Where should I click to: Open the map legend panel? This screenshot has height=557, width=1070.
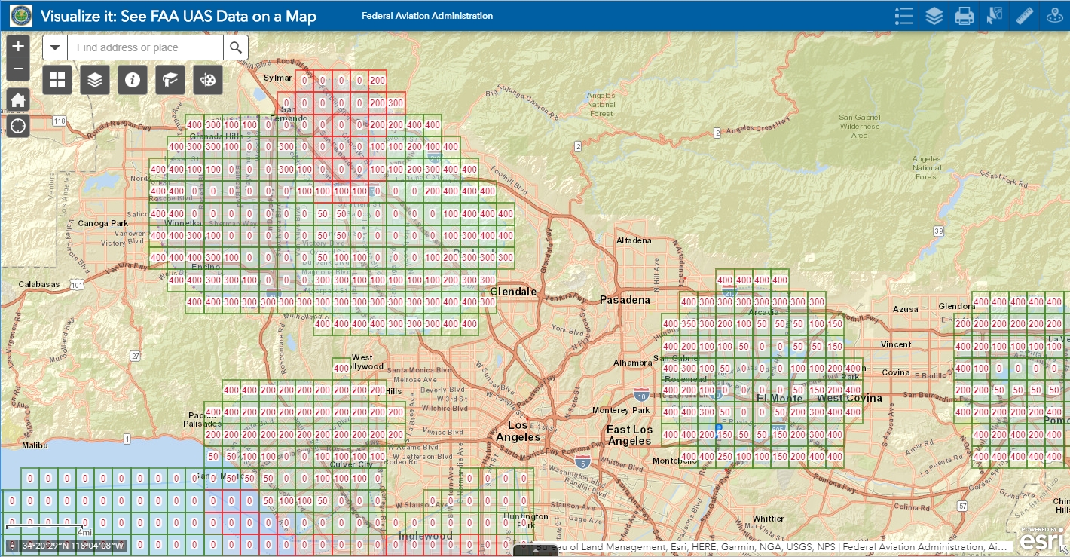(904, 15)
